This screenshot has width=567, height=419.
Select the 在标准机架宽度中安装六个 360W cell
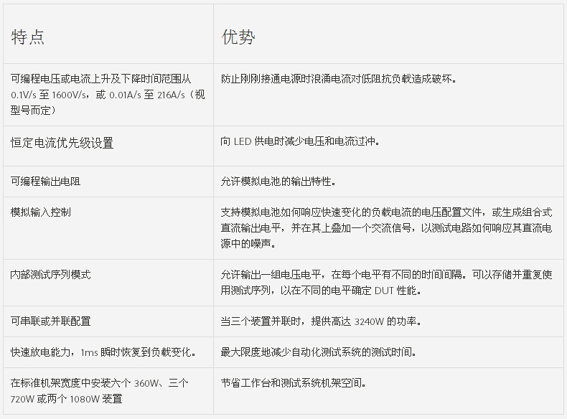click(x=99, y=391)
